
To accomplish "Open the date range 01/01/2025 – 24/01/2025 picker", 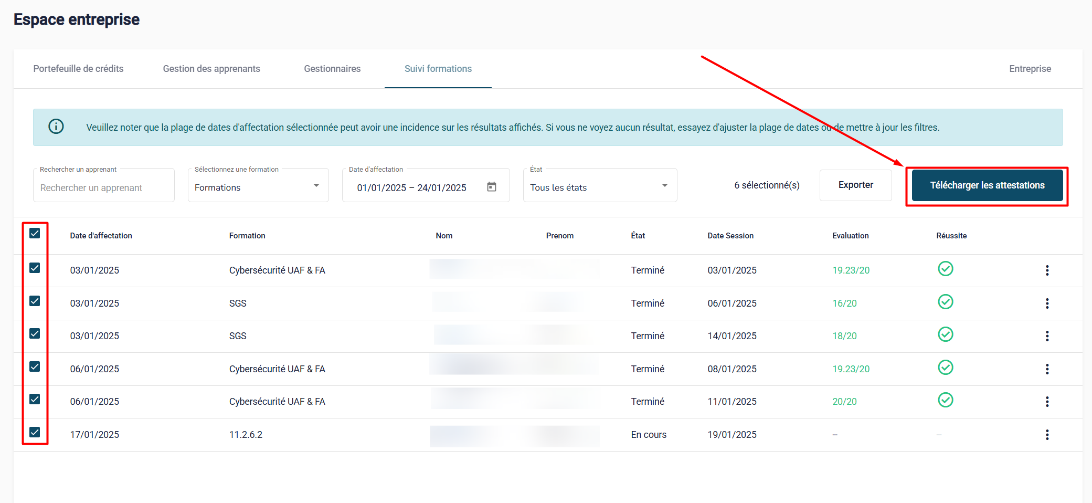I will point(411,188).
